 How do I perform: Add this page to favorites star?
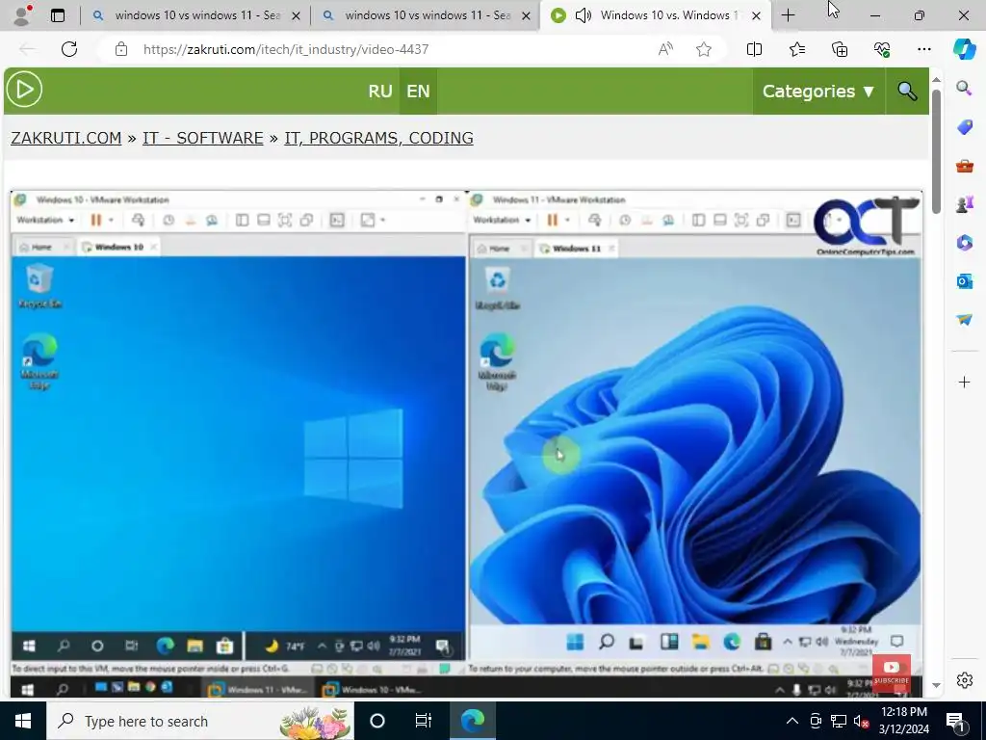pos(704,49)
